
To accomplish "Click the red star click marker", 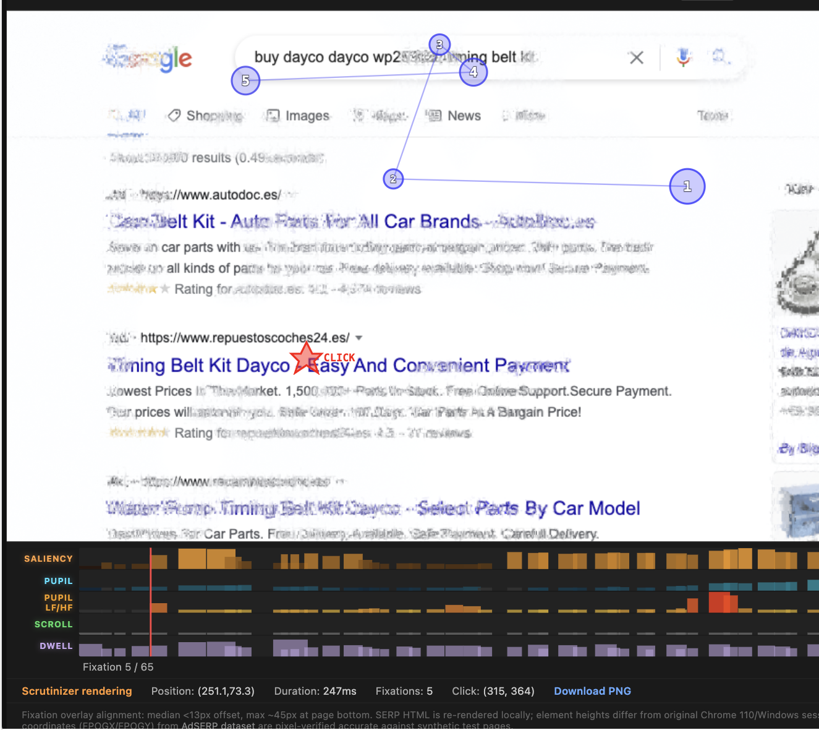I will pyautogui.click(x=306, y=358).
